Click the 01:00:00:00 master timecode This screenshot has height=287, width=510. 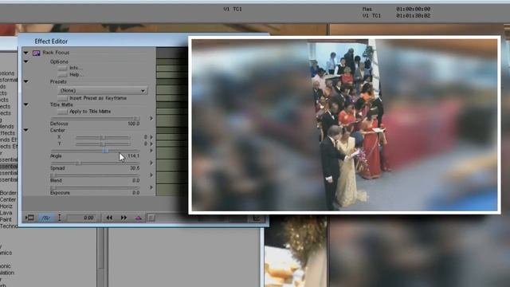(413, 9)
